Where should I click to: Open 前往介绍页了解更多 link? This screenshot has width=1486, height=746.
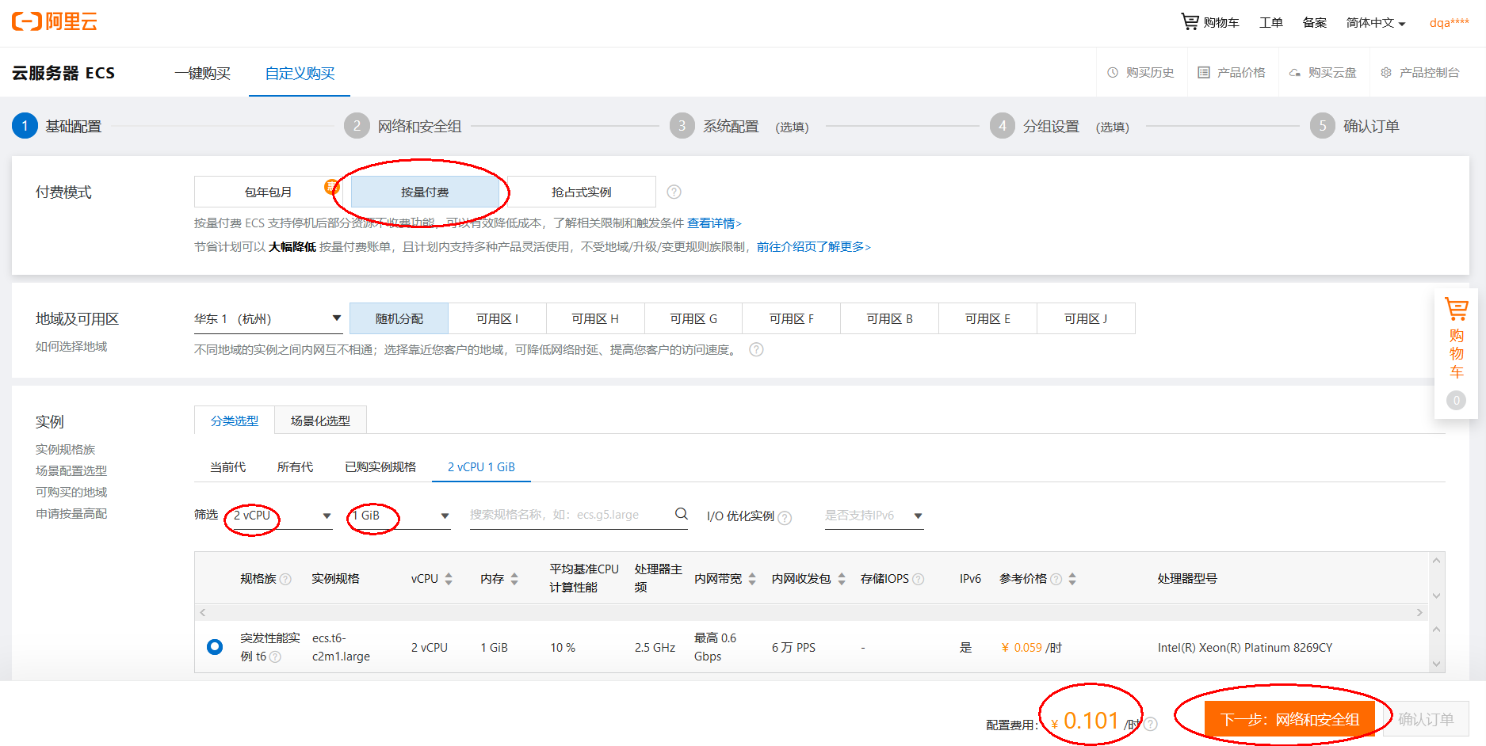pyautogui.click(x=814, y=247)
